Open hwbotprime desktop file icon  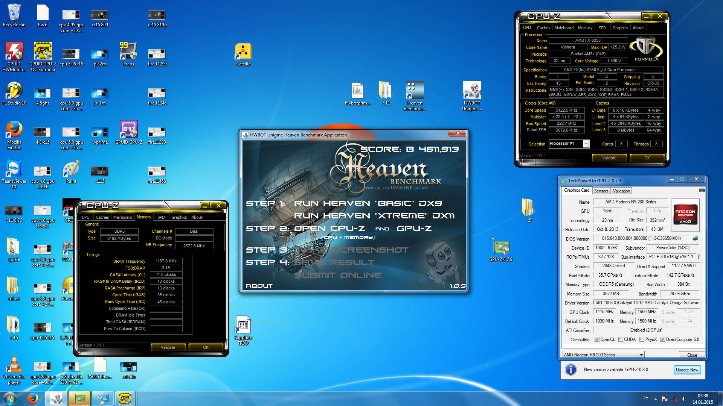pos(357,93)
